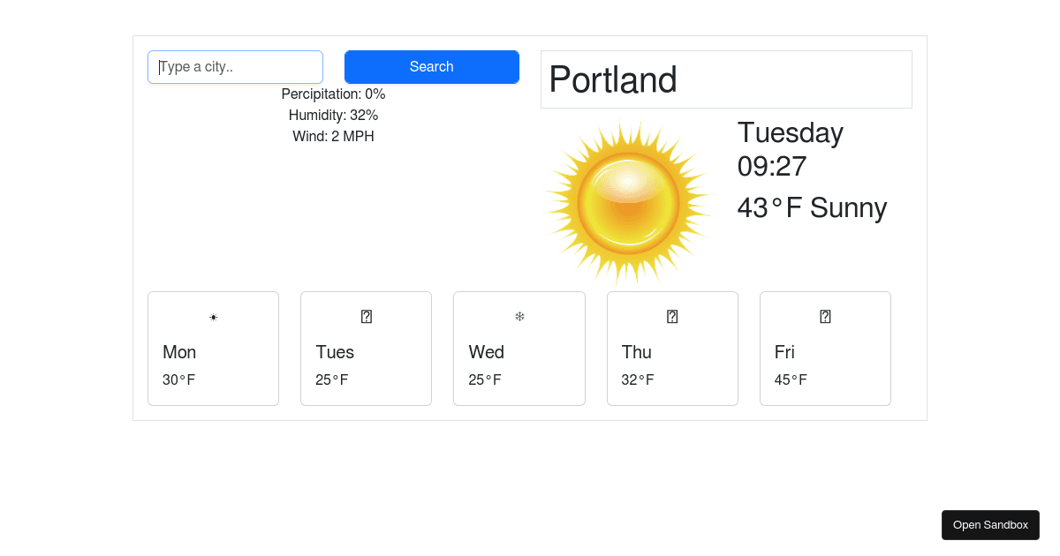Click the Portland city heading
This screenshot has height=556, width=1060.
point(613,79)
